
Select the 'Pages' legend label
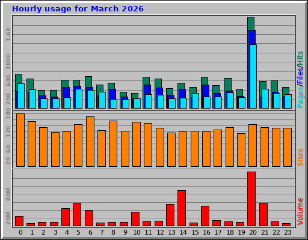click(300, 97)
